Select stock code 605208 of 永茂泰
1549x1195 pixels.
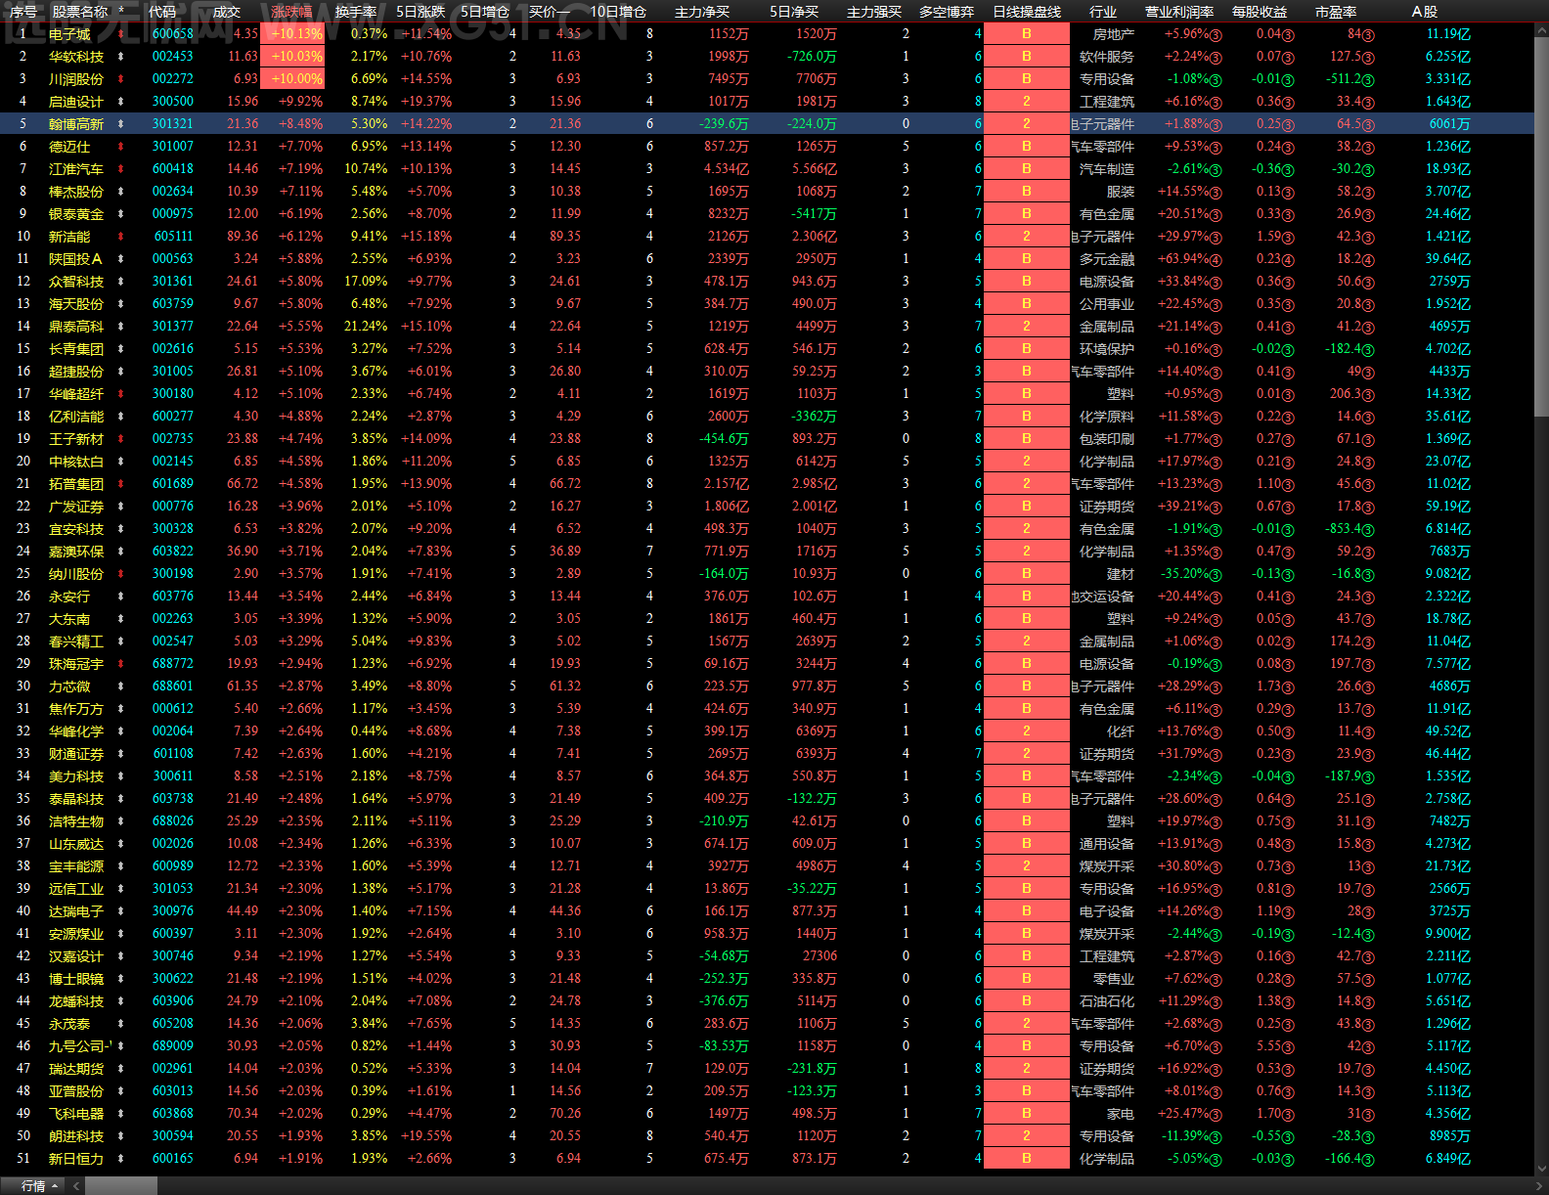click(x=173, y=1024)
